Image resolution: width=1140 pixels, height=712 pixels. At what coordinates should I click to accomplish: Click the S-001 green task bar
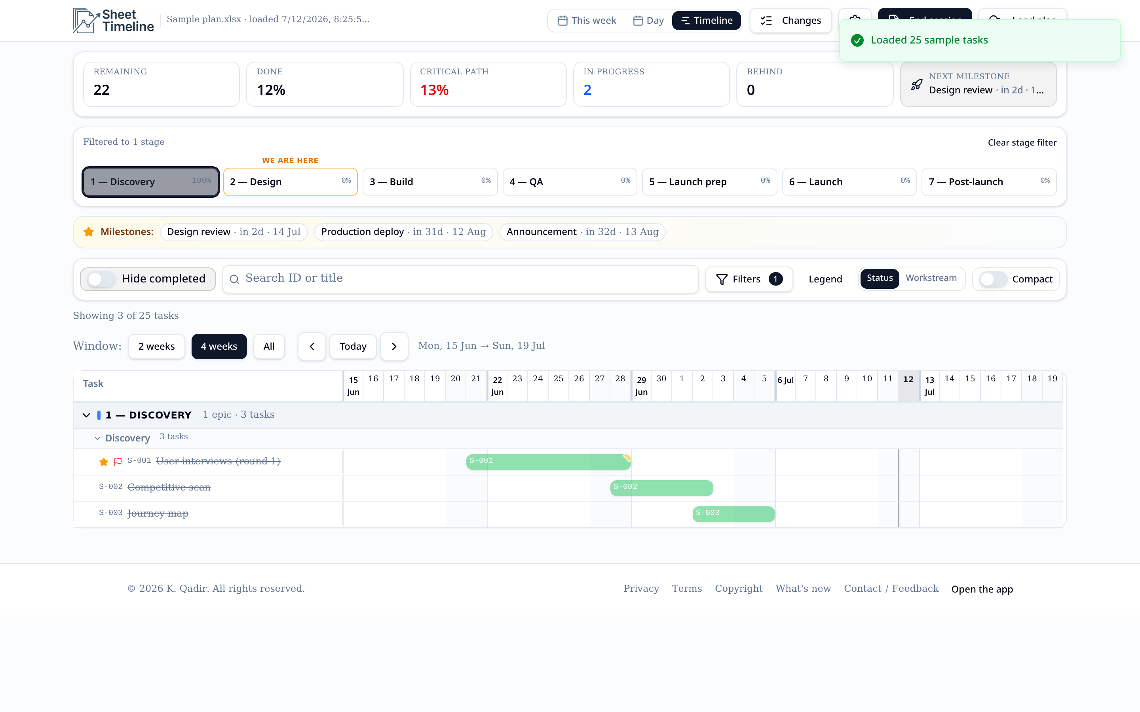[548, 462]
